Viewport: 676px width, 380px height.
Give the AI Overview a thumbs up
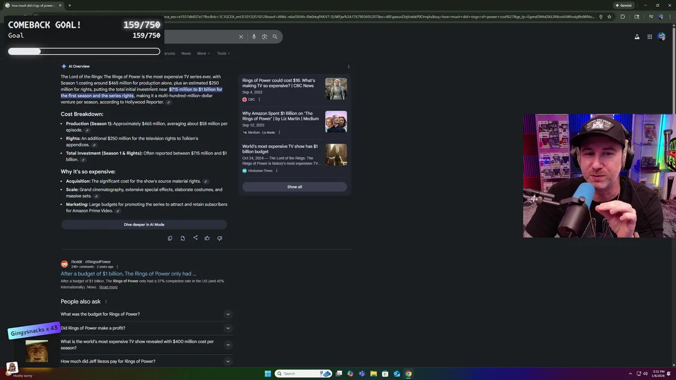pos(207,238)
